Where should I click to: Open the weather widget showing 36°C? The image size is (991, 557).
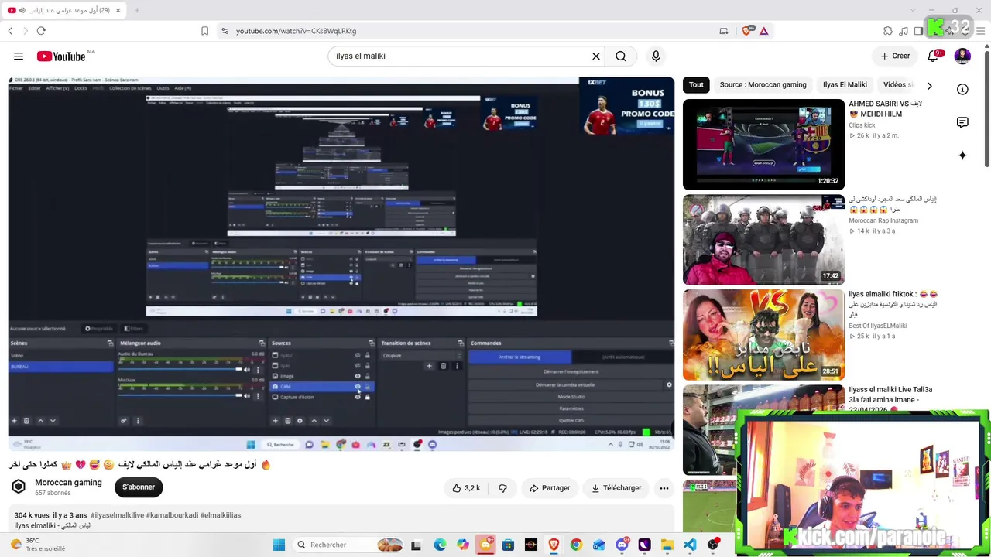(38, 545)
